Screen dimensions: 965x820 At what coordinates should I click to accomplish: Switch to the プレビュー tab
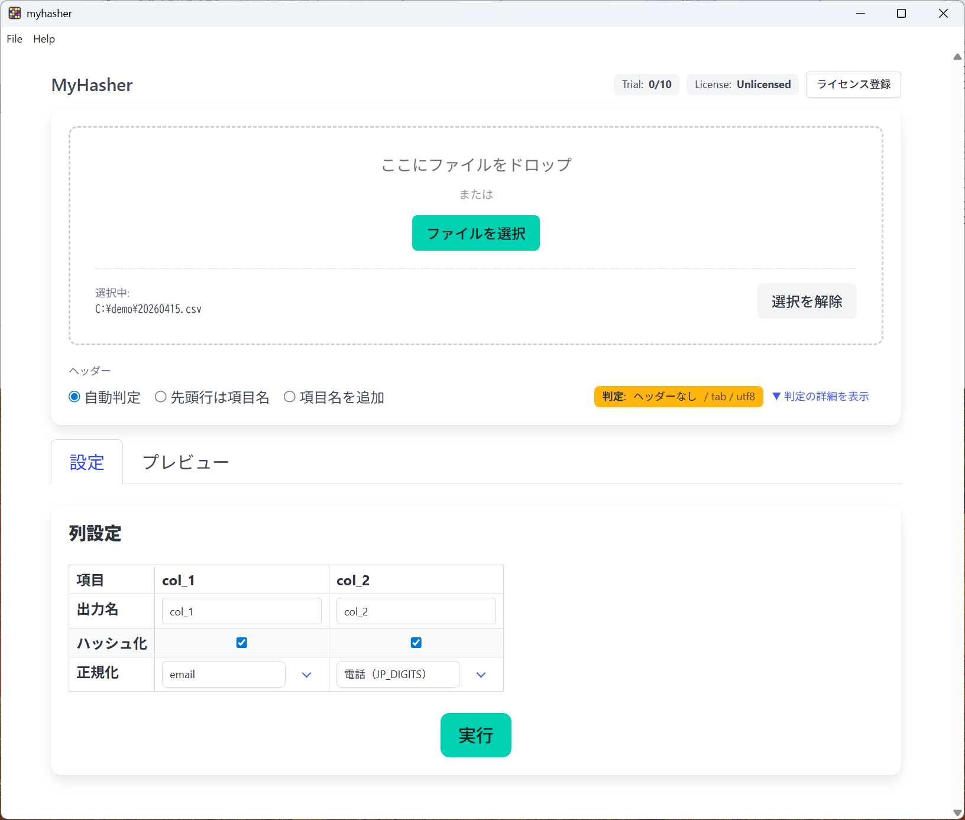click(186, 462)
